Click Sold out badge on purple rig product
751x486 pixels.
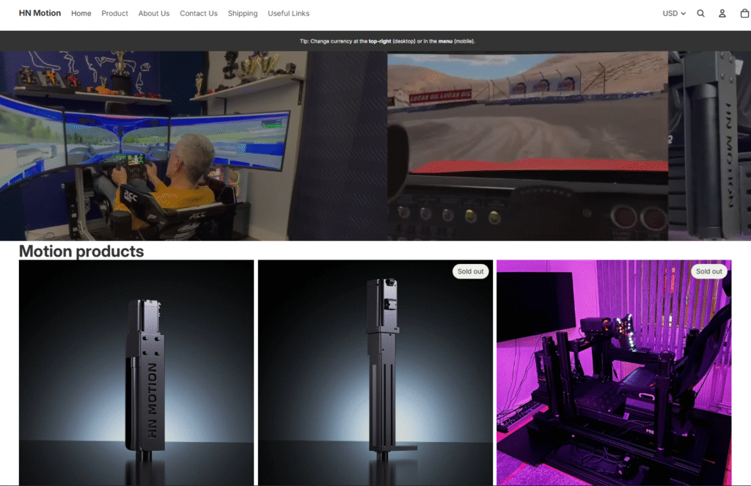tap(708, 271)
